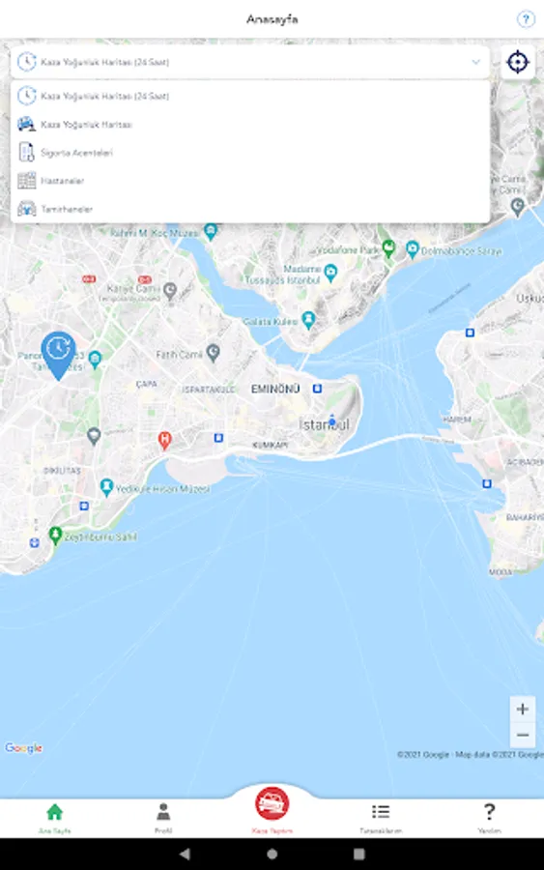Open the Yardım tab in bottom bar
Screen dimensions: 544x870
pos(489,819)
